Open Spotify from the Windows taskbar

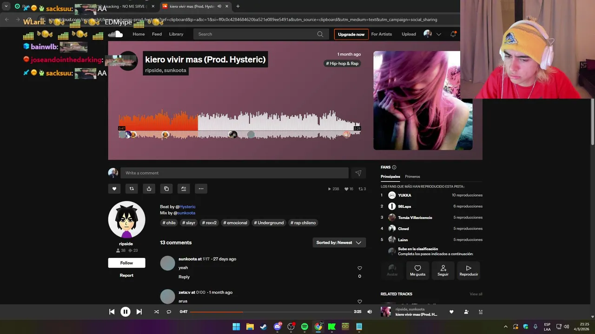click(304, 327)
